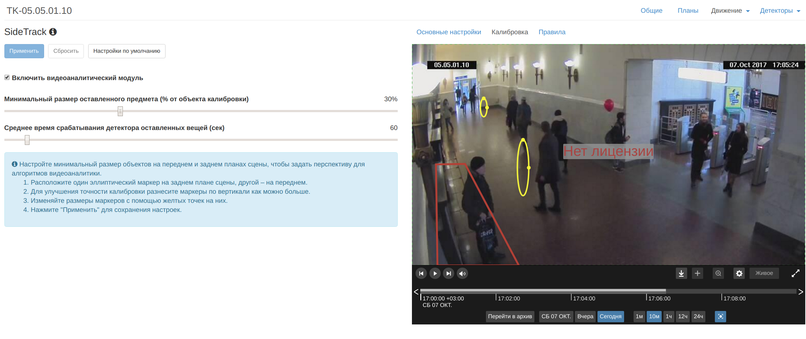The width and height of the screenshot is (806, 339).
Task: Open the Детекторы dropdown menu
Action: click(x=780, y=11)
